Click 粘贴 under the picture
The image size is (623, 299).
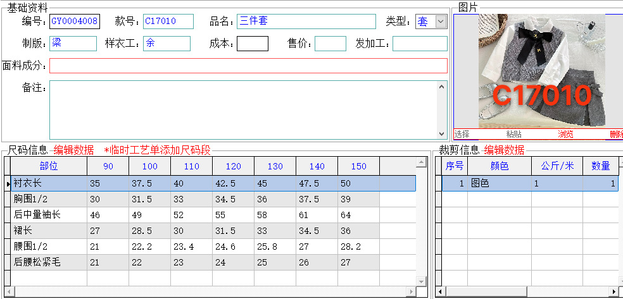click(513, 134)
